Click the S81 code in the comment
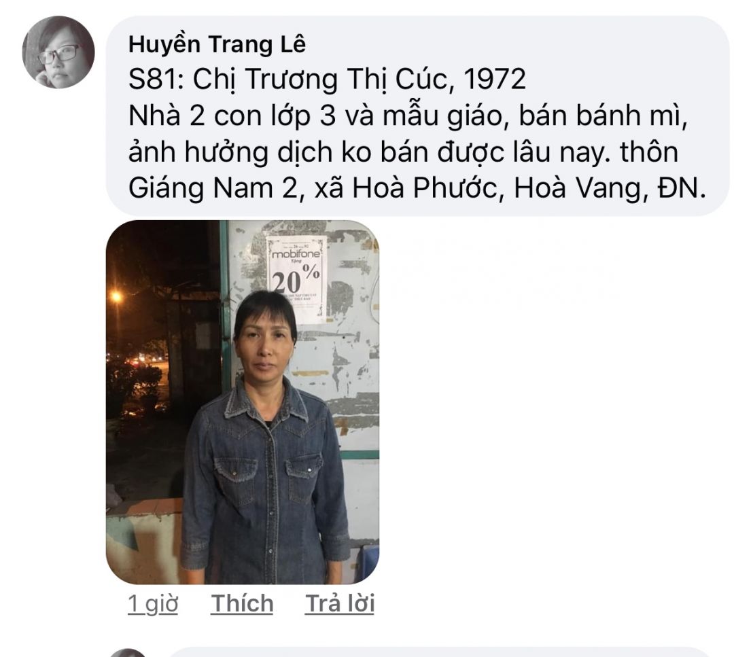734x657 pixels. (x=154, y=79)
